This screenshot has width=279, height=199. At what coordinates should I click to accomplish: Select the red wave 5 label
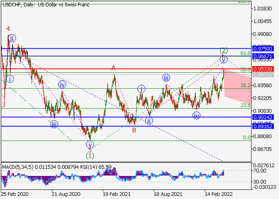(x=90, y=150)
